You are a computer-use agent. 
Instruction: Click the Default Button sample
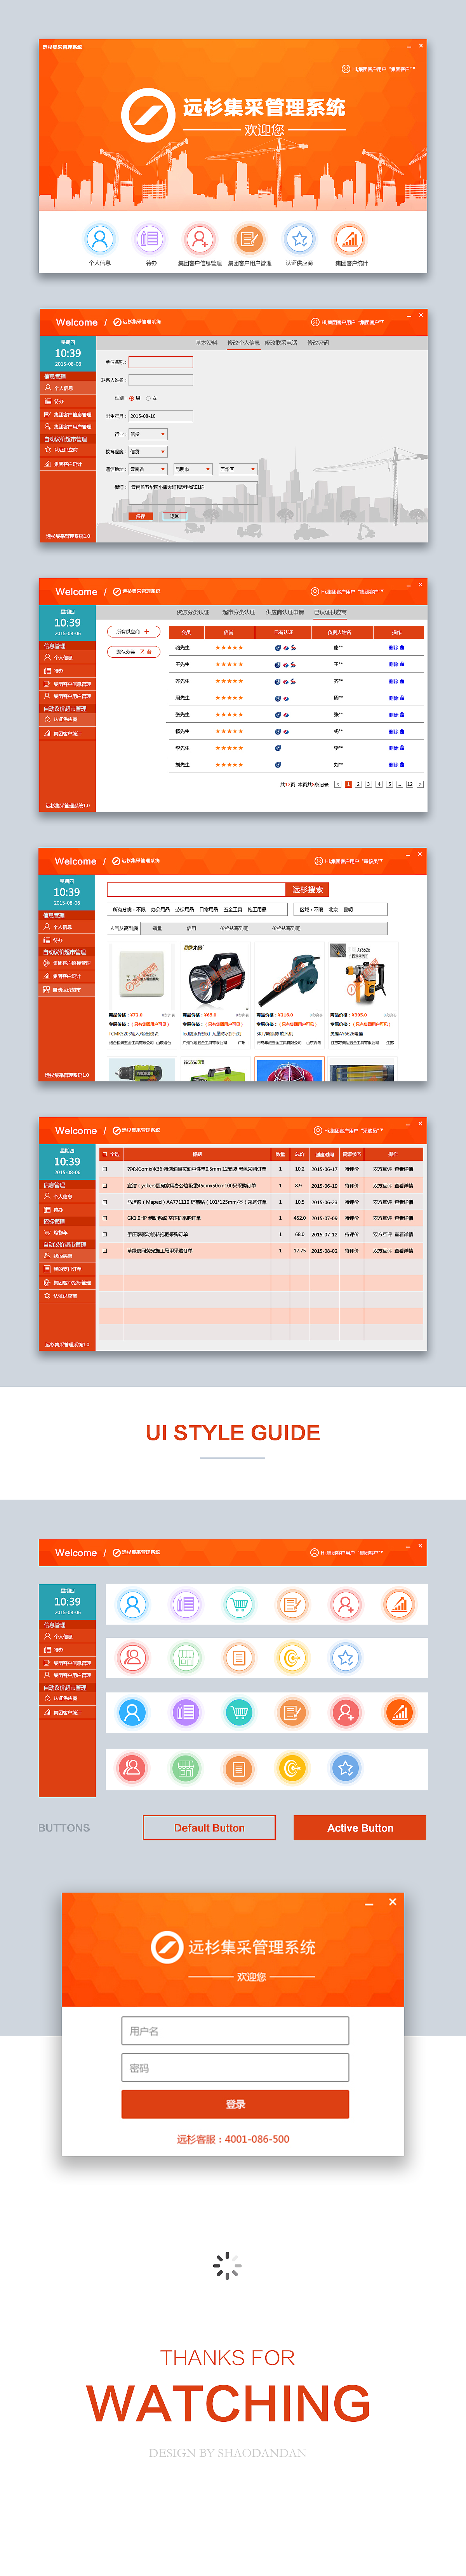pyautogui.click(x=210, y=1828)
